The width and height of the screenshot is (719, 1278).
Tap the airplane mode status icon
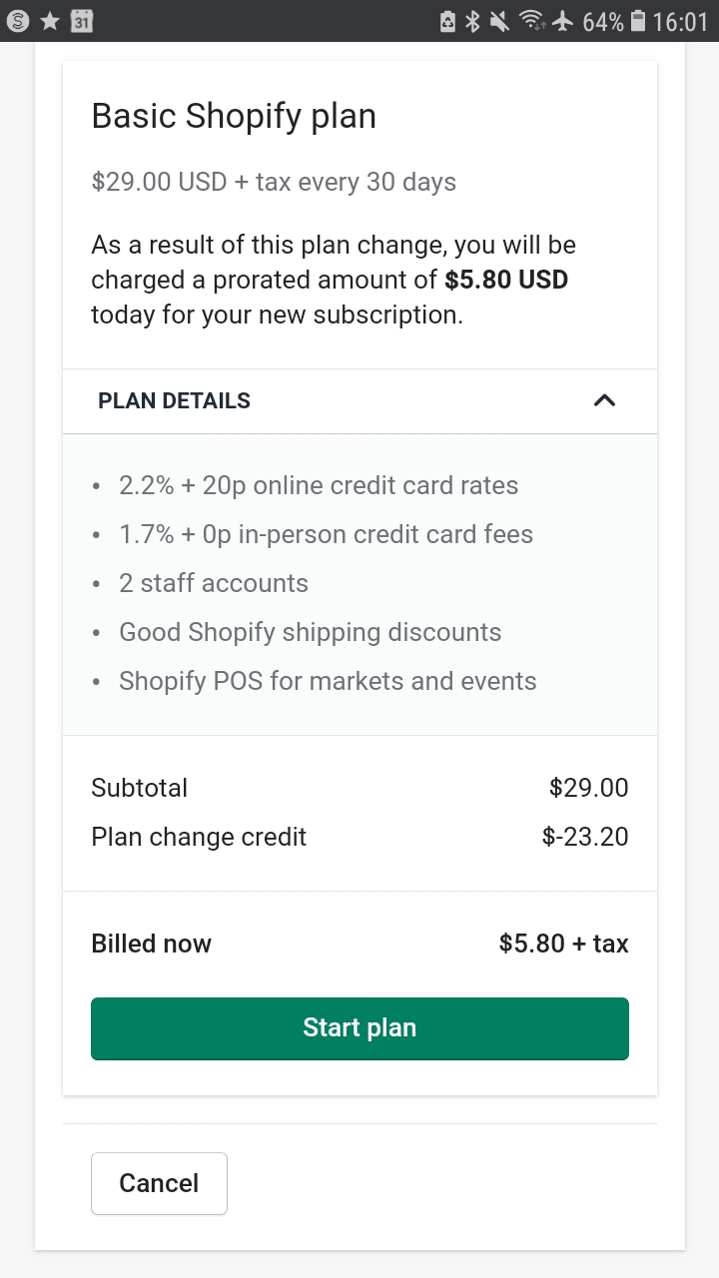pyautogui.click(x=562, y=21)
